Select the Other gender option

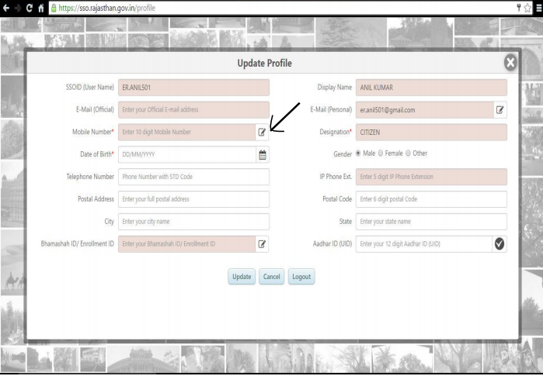click(x=409, y=153)
